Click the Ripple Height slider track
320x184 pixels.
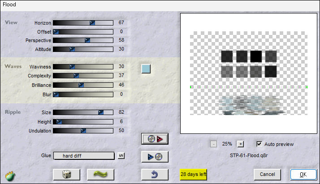pos(83,122)
